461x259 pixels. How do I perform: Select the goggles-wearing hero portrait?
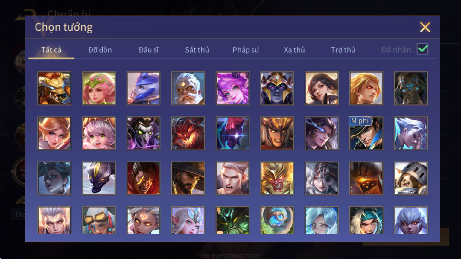pyautogui.click(x=99, y=220)
